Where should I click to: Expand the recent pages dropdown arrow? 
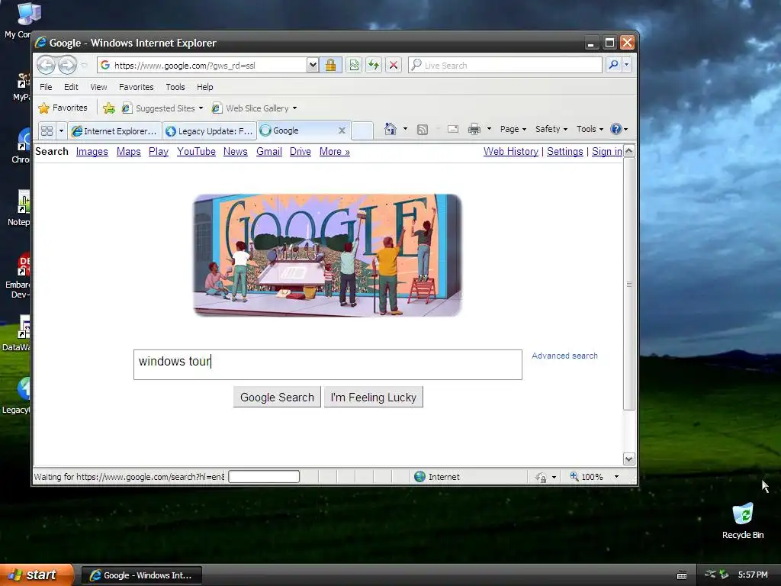point(84,66)
